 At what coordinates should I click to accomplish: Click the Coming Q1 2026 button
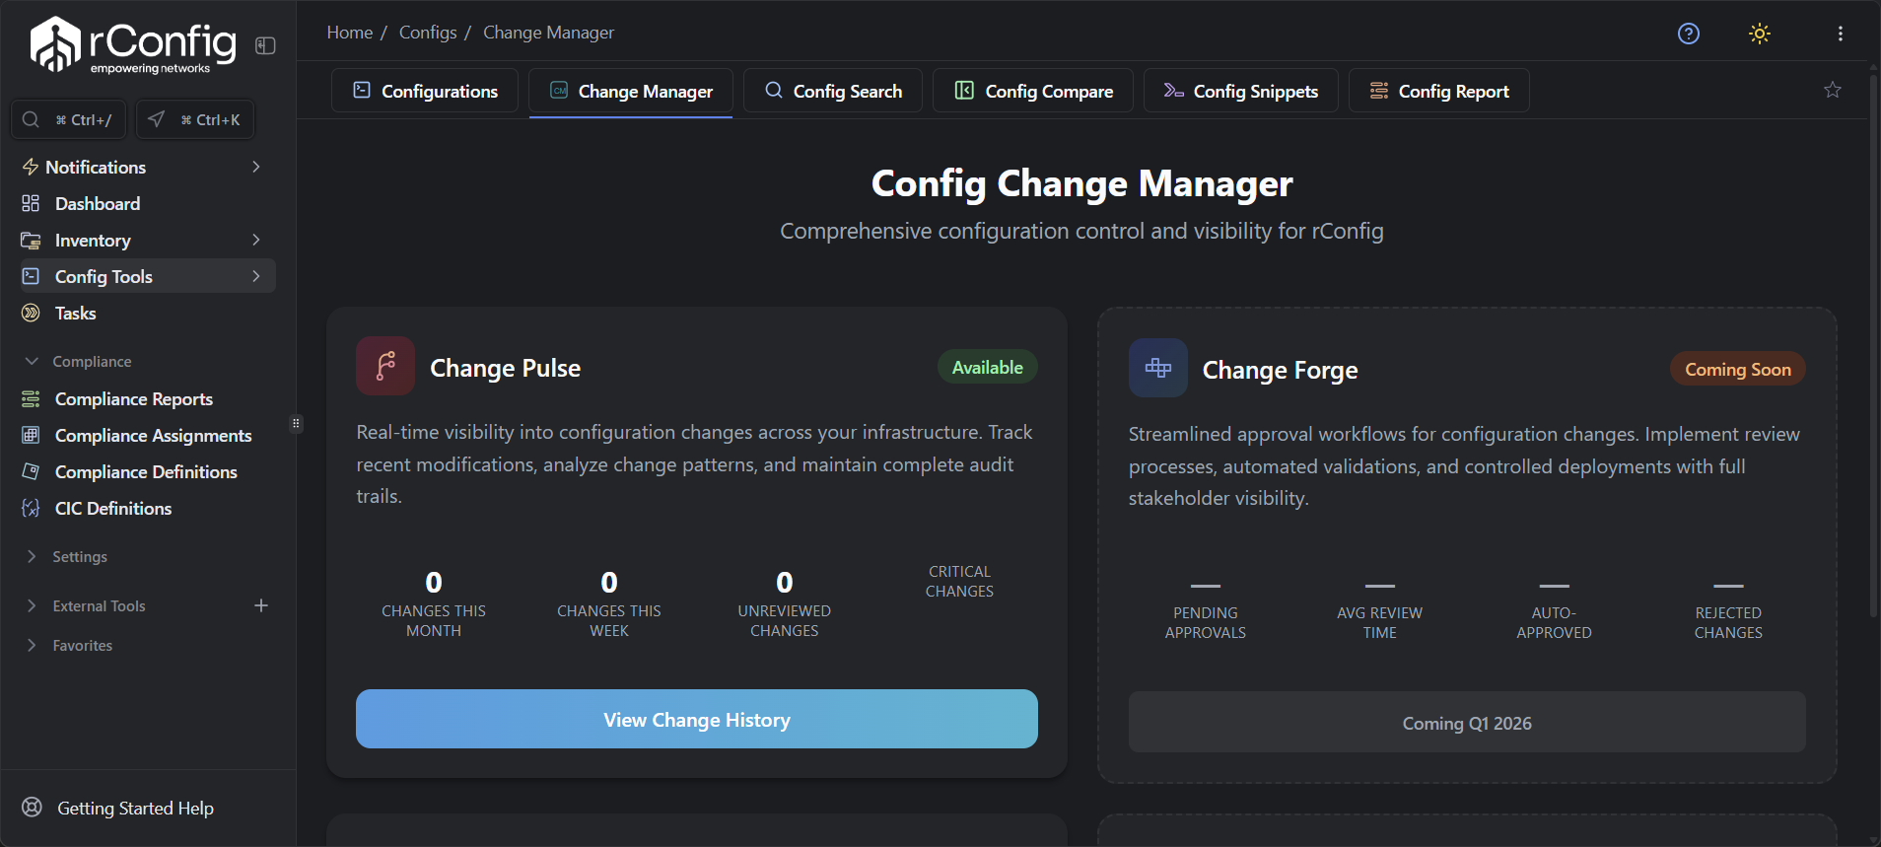(x=1467, y=723)
